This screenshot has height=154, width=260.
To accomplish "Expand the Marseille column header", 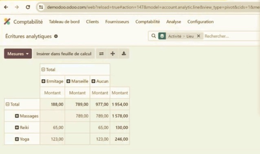I will [77, 81].
